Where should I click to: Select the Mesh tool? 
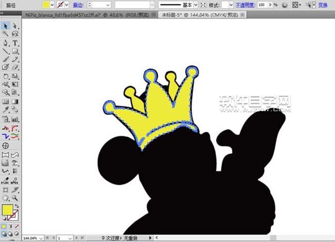tap(6, 101)
